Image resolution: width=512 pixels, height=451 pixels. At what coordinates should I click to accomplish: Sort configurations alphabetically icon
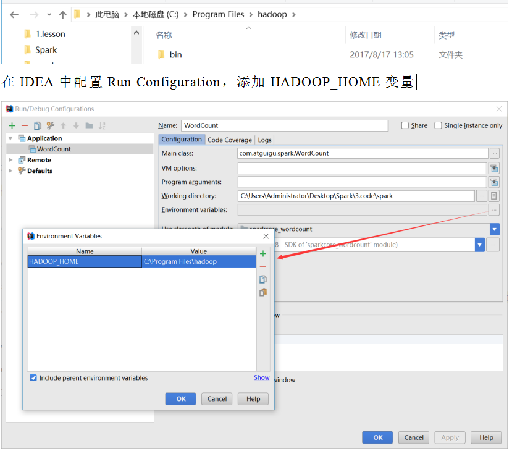(x=102, y=126)
